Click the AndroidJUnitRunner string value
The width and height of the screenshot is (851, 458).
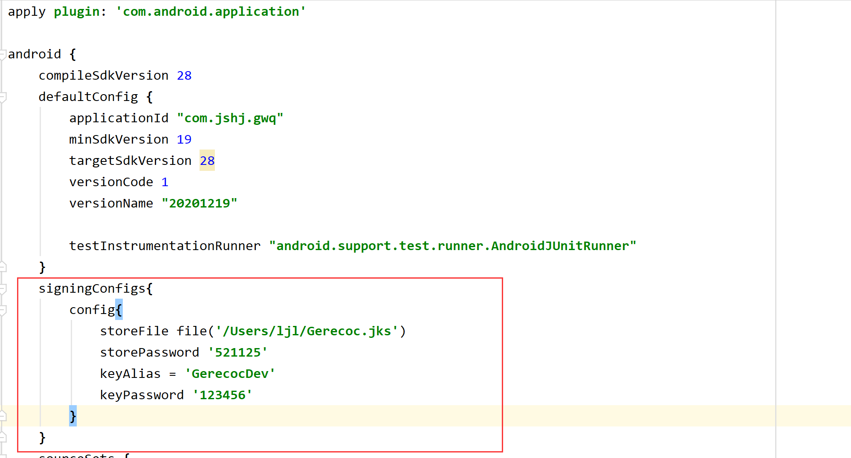453,246
